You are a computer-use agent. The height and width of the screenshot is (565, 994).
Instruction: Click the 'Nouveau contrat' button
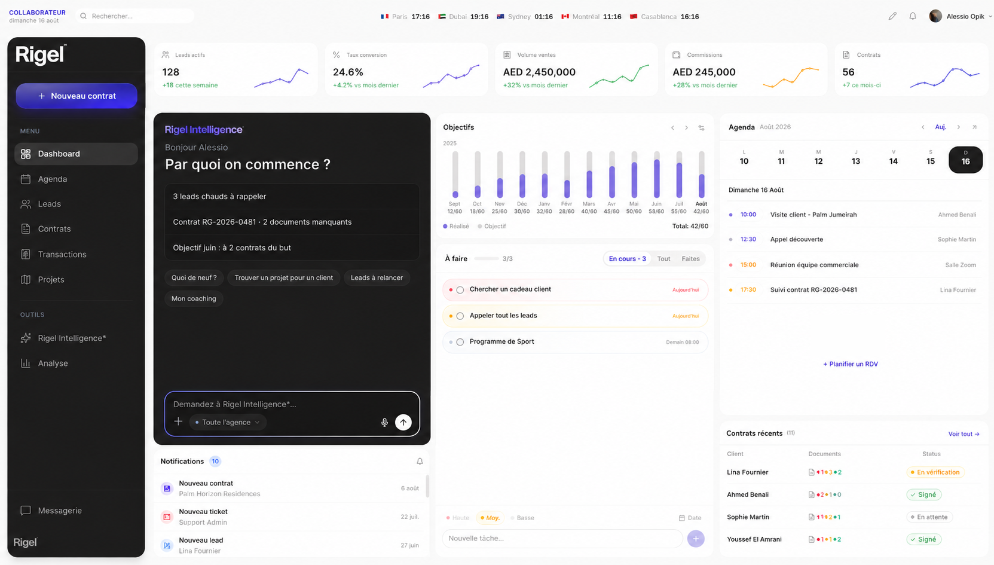(x=77, y=96)
